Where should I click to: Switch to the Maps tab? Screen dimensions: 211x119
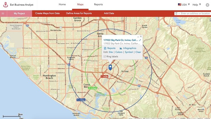(x=80, y=4)
